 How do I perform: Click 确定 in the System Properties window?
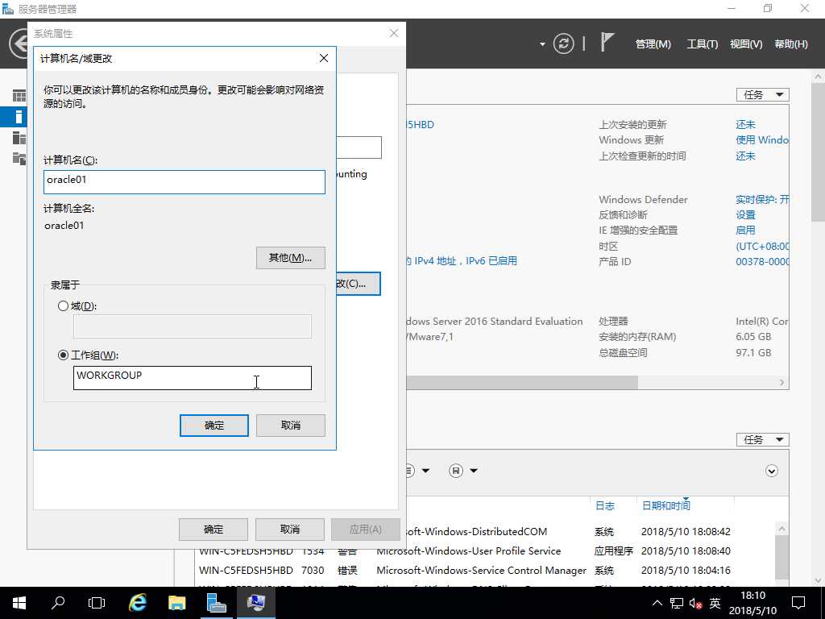[213, 530]
